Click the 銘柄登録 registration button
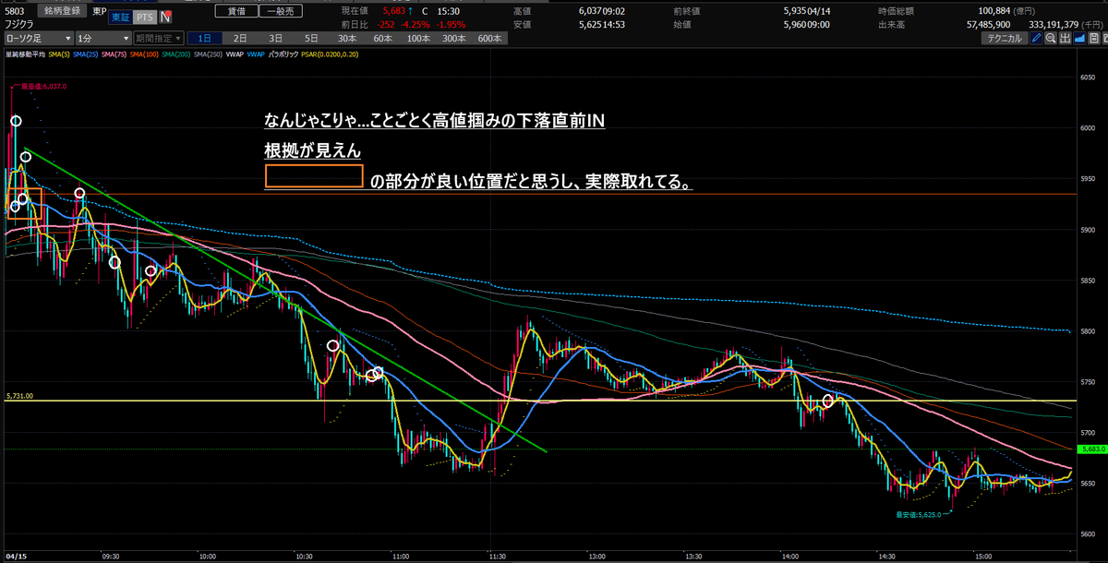The height and width of the screenshot is (563, 1108). [x=62, y=10]
